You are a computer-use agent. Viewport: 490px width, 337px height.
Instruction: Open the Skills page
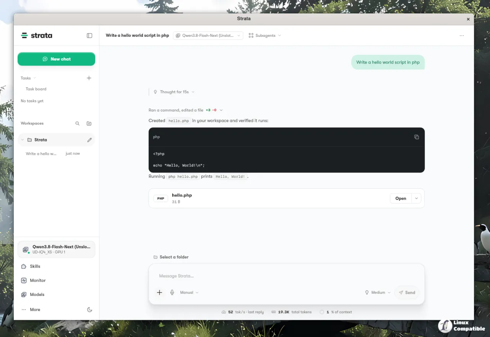coord(57,266)
